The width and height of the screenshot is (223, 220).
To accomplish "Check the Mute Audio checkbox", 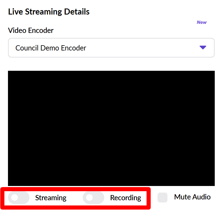I will [x=163, y=198].
